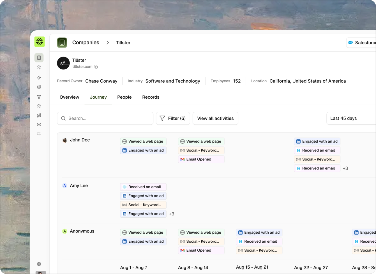Click the lightning bolt sidebar icon
Image resolution: width=376 pixels, height=274 pixels.
point(39,78)
